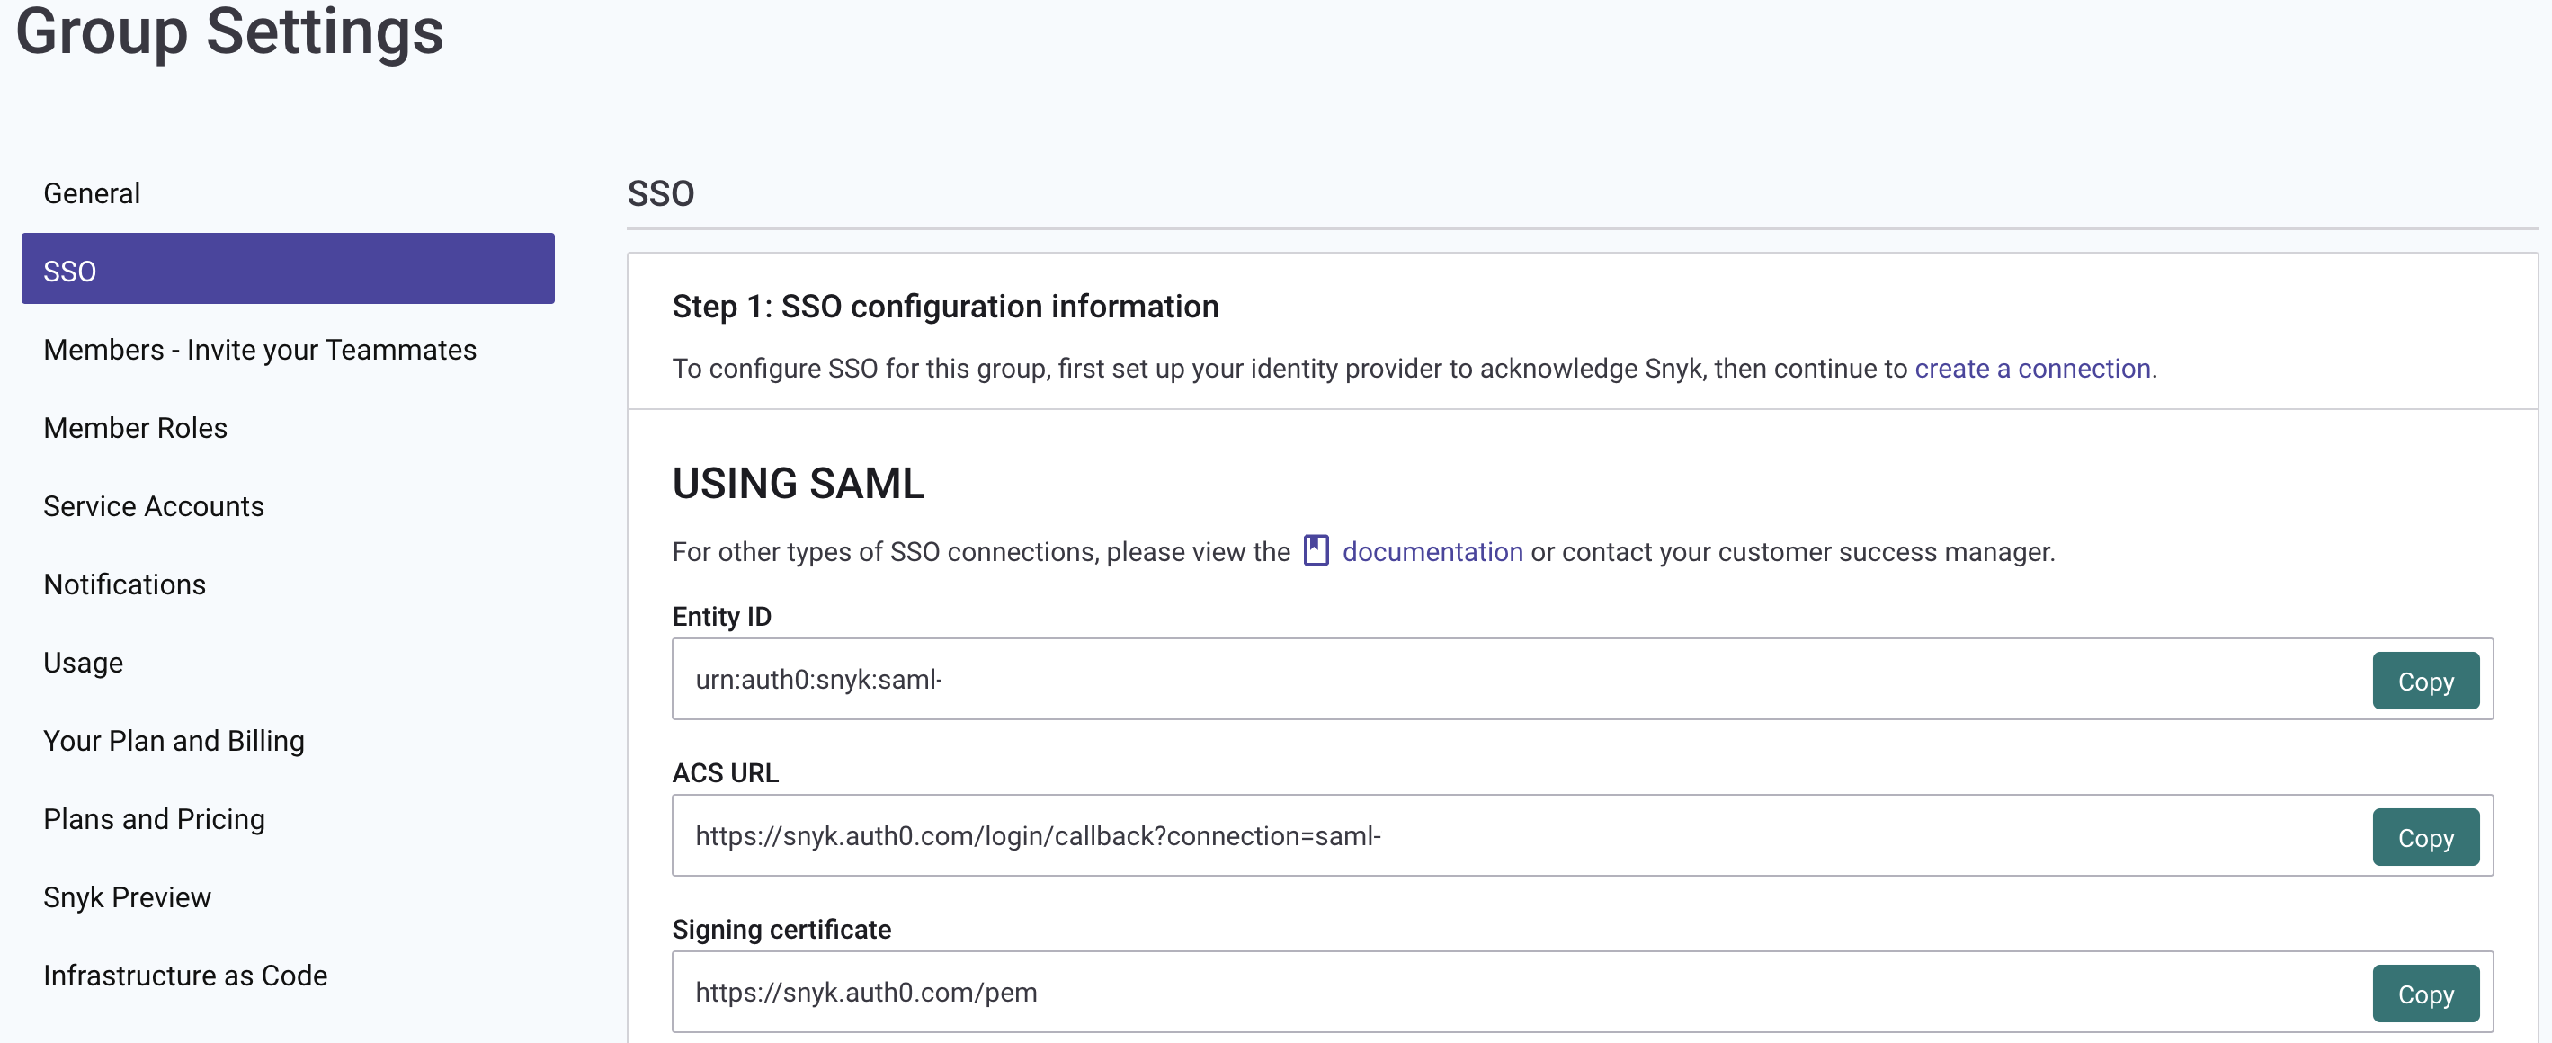
Task: Copy the Signing certificate URL
Action: pos(2424,994)
